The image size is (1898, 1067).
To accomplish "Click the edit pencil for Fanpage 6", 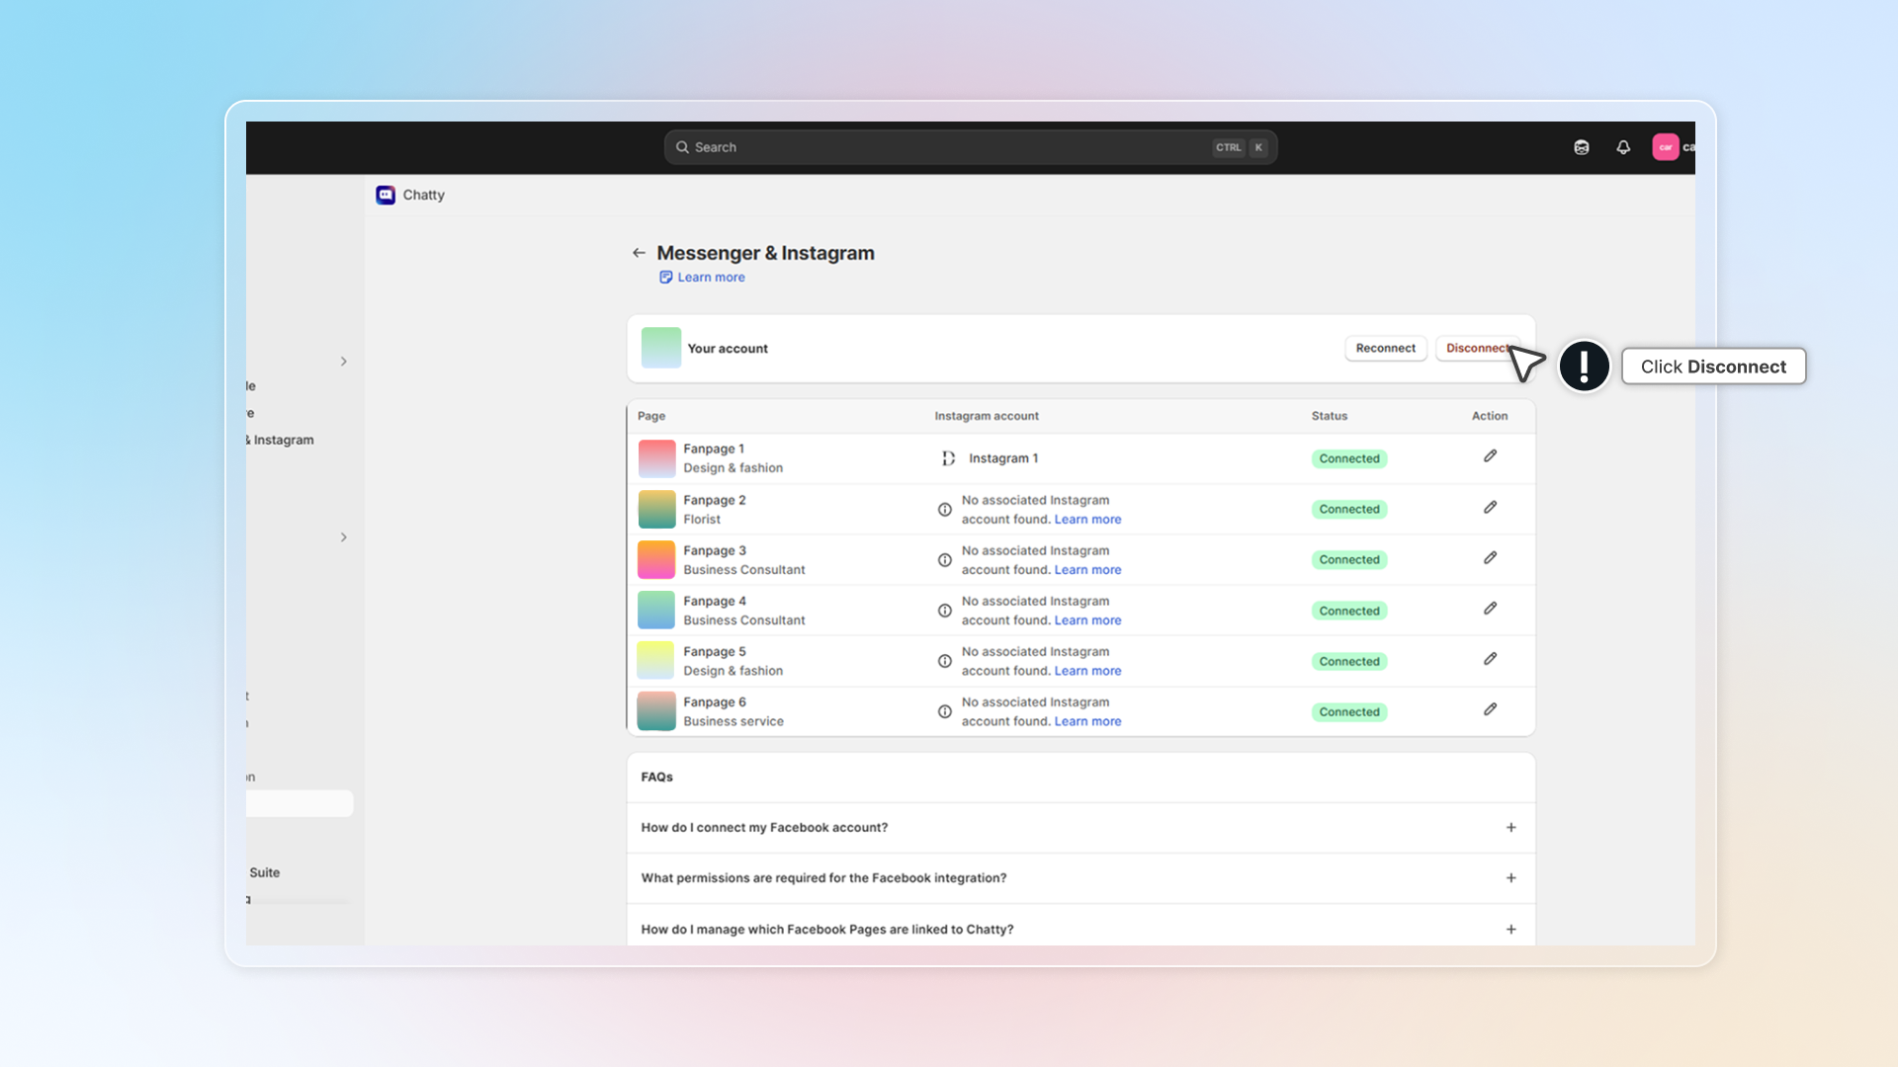I will [x=1490, y=709].
